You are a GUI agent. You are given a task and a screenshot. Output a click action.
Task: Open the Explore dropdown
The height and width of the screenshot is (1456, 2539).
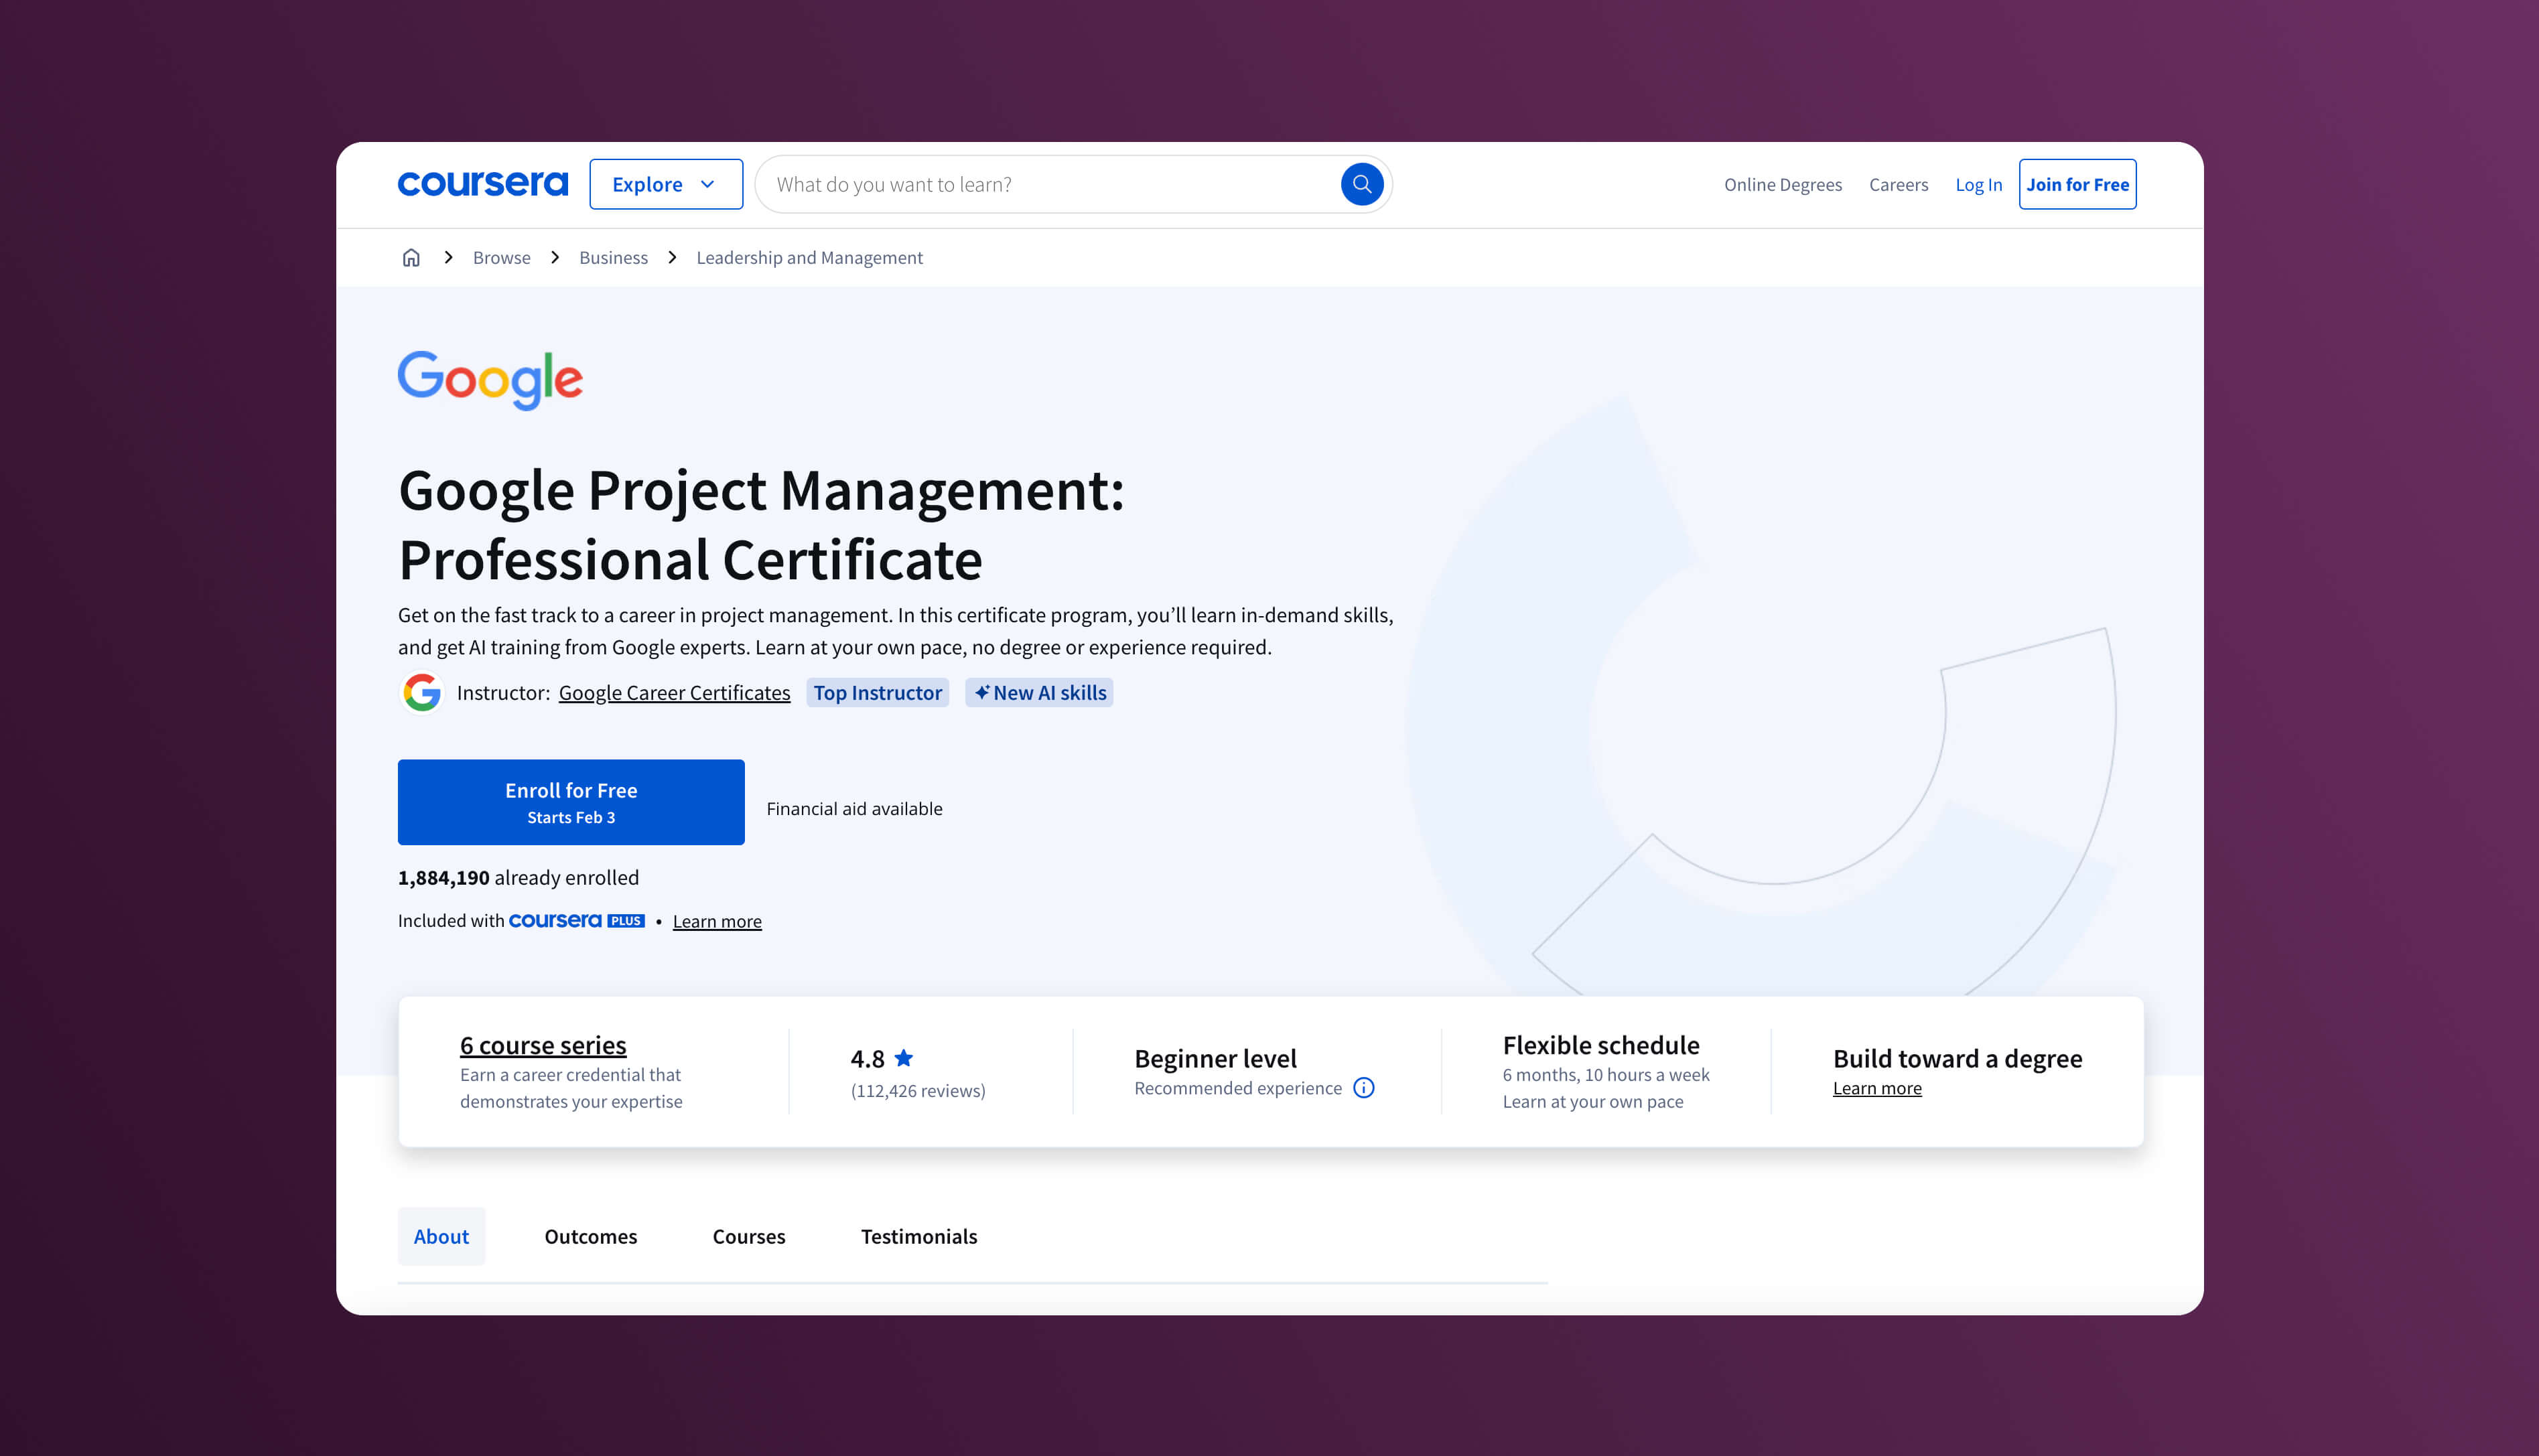(x=666, y=184)
